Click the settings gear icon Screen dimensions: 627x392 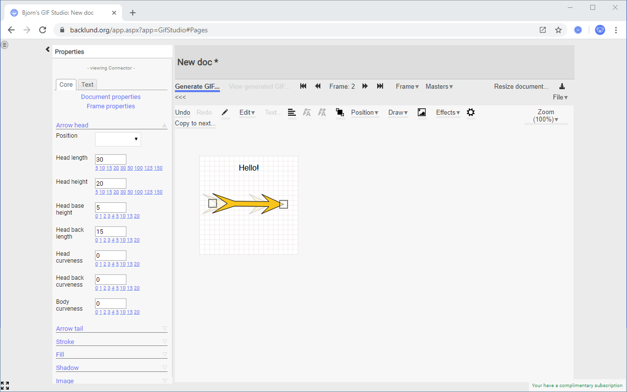[471, 113]
